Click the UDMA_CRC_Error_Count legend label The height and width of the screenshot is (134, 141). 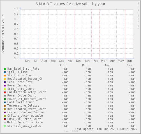[x=24, y=119]
